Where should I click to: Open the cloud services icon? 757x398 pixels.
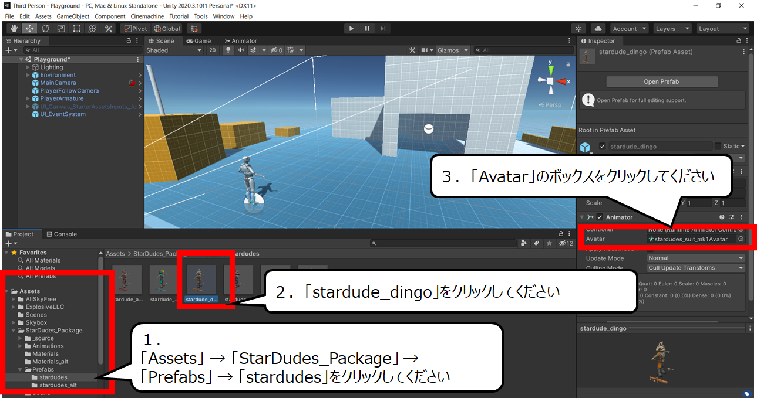coord(598,28)
